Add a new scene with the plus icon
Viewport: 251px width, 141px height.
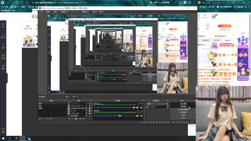pos(40,119)
